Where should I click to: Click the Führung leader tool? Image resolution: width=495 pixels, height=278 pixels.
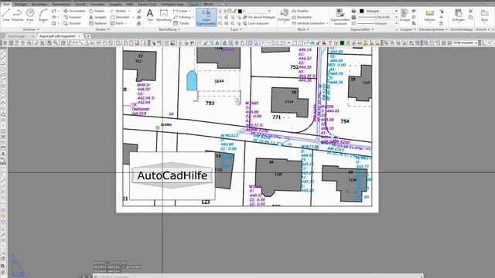[183, 17]
